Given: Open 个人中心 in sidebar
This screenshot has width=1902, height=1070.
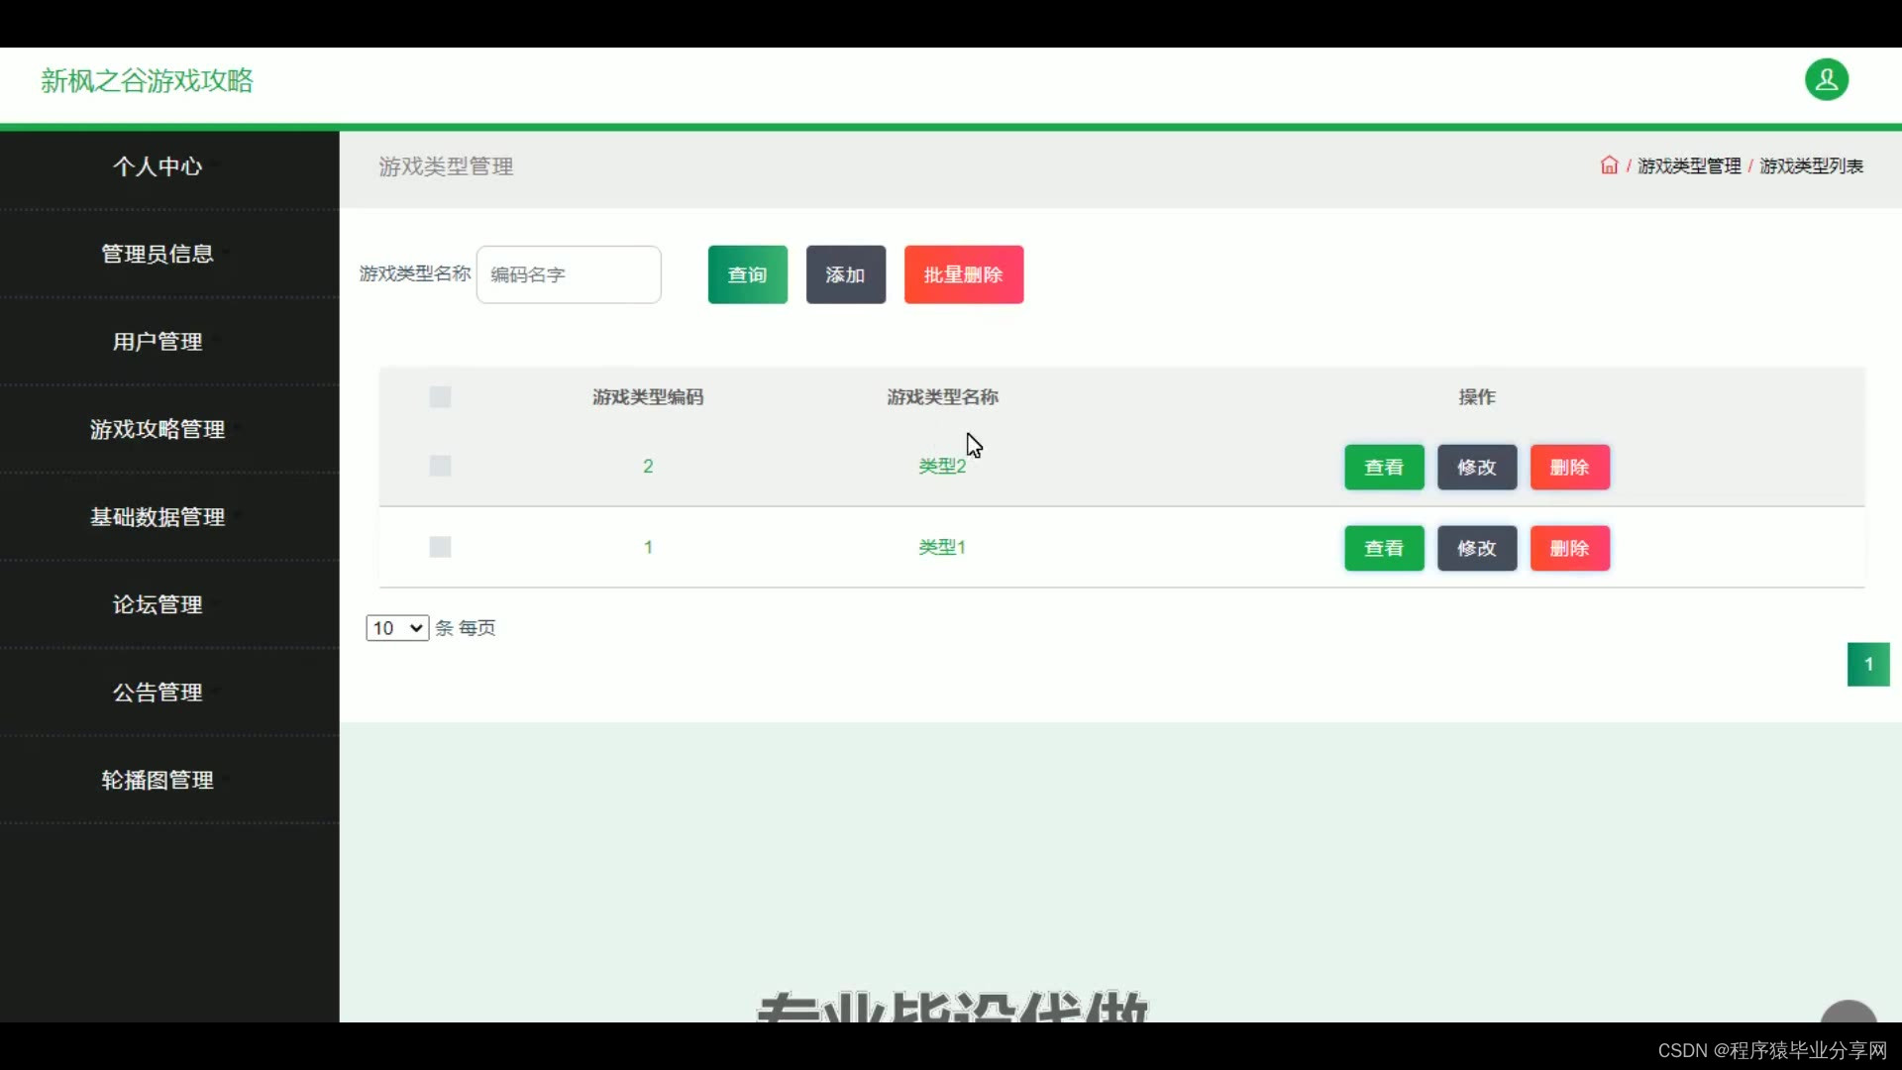Looking at the screenshot, I should pyautogui.click(x=158, y=166).
